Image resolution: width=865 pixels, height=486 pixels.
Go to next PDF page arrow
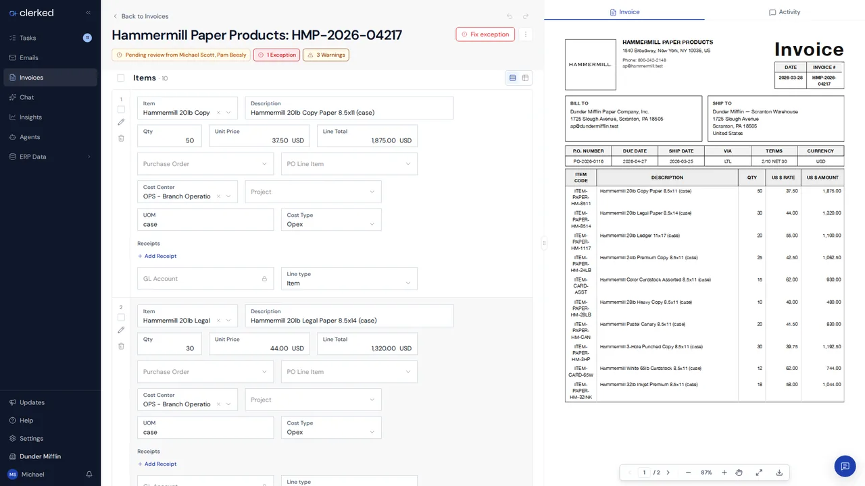[x=668, y=473]
